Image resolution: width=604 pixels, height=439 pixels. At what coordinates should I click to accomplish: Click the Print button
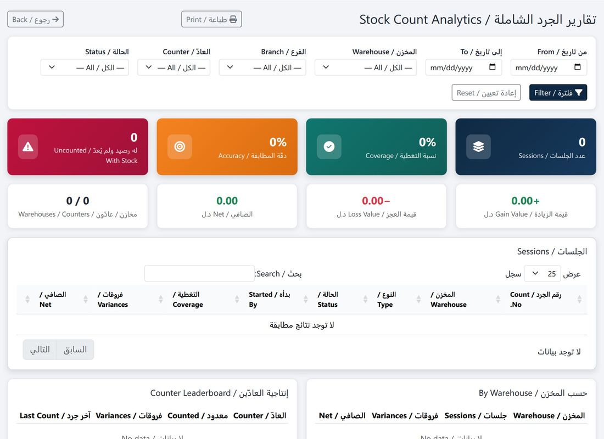(211, 19)
